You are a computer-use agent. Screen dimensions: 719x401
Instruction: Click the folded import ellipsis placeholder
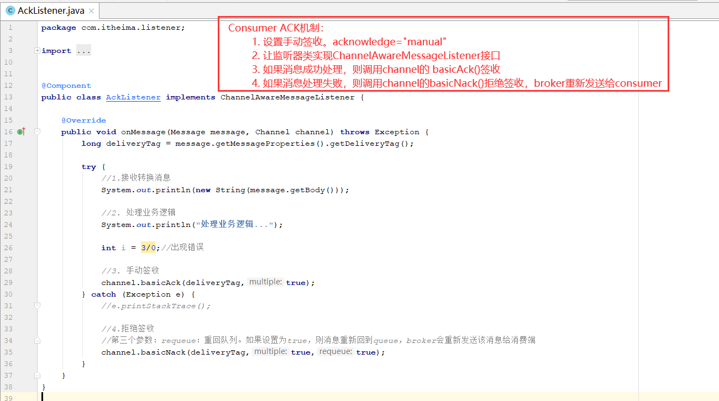(x=83, y=51)
